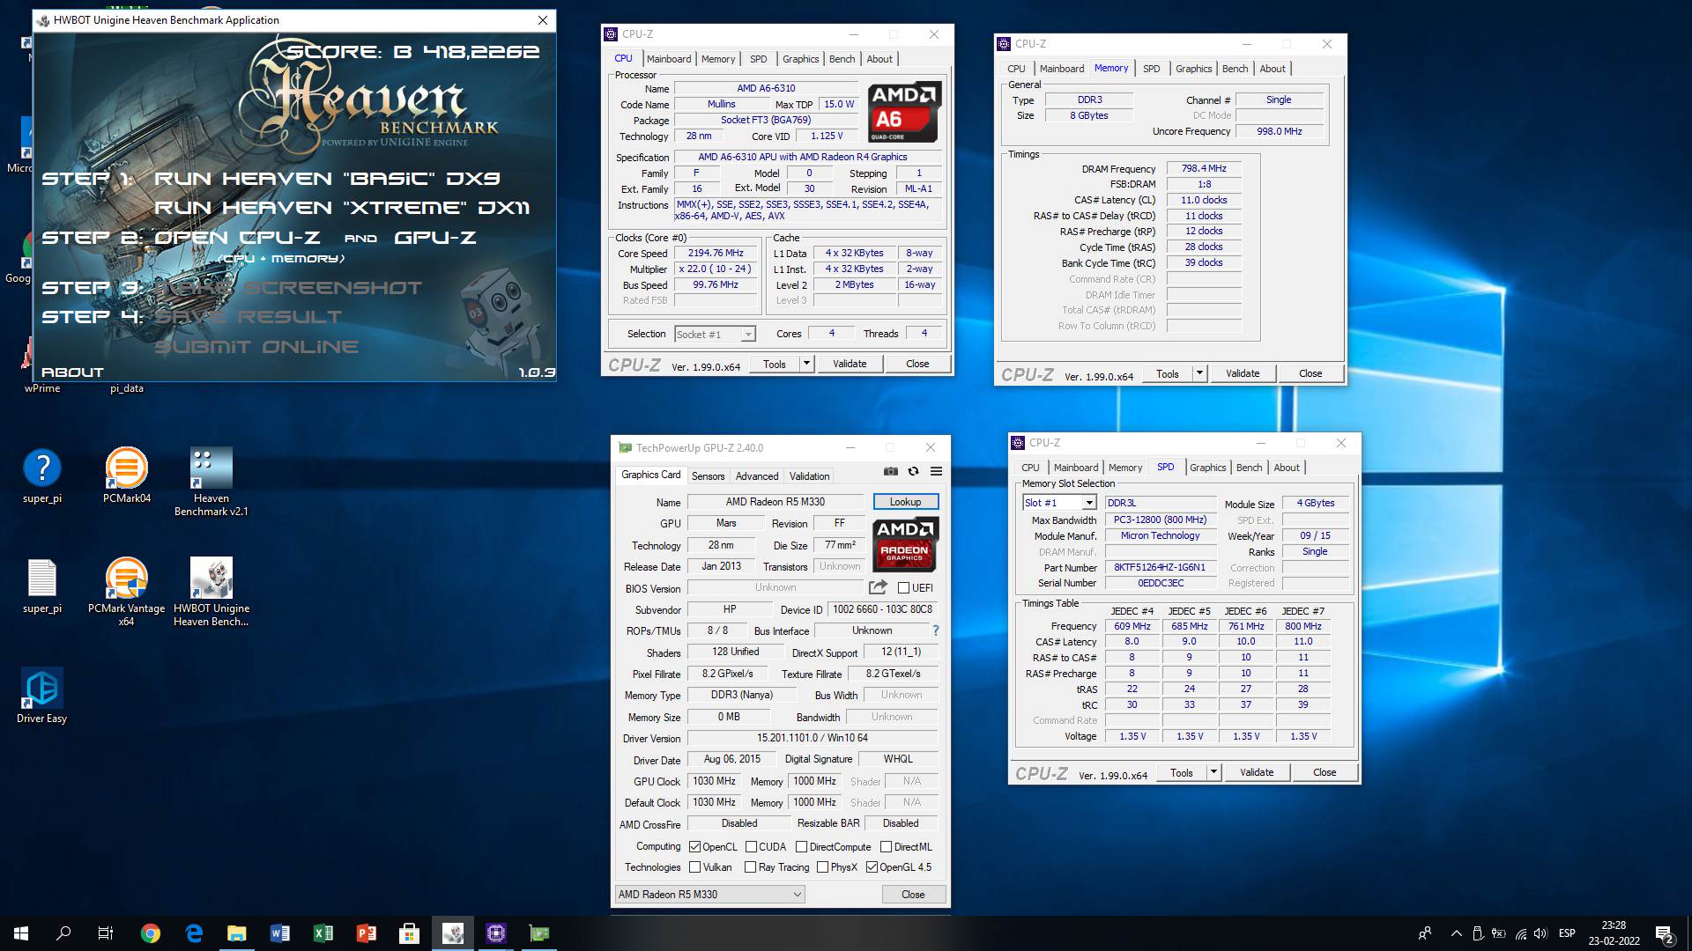This screenshot has width=1692, height=951.
Task: Expand the AMD Radeon R5 M330 GPU selector
Action: (x=709, y=895)
